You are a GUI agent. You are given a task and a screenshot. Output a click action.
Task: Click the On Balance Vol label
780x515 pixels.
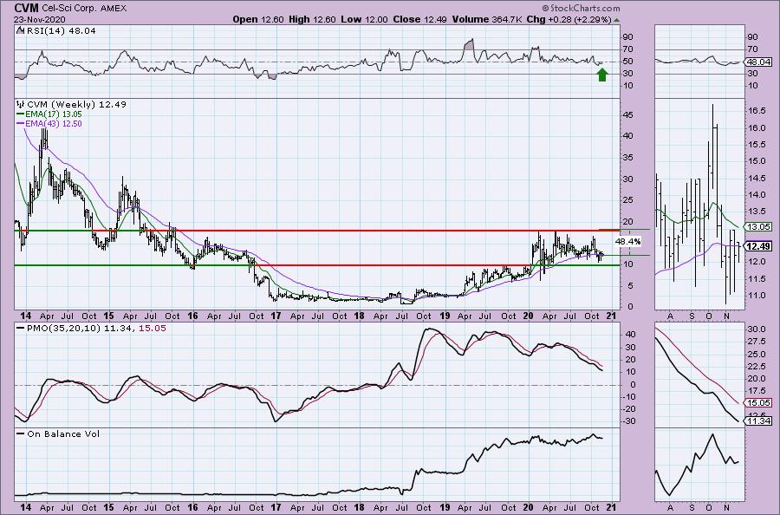63,434
